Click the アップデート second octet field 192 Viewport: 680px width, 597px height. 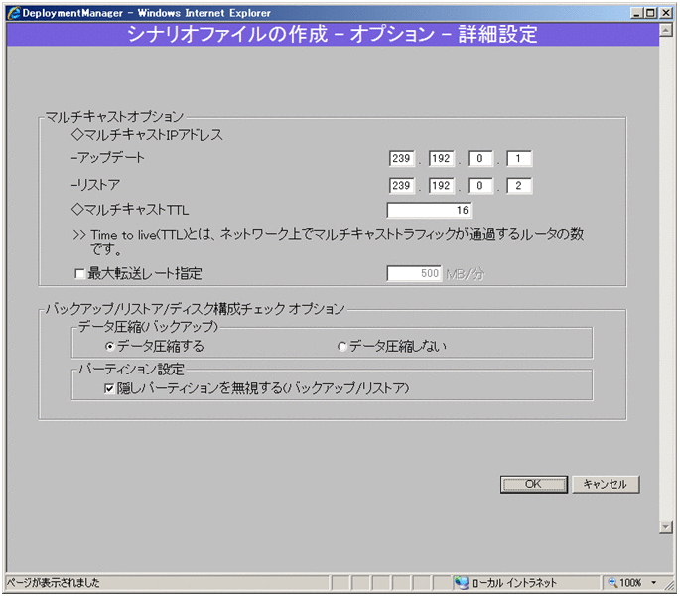(442, 158)
